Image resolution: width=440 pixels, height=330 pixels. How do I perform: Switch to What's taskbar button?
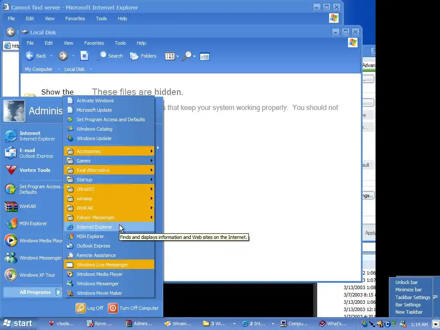coord(333,324)
